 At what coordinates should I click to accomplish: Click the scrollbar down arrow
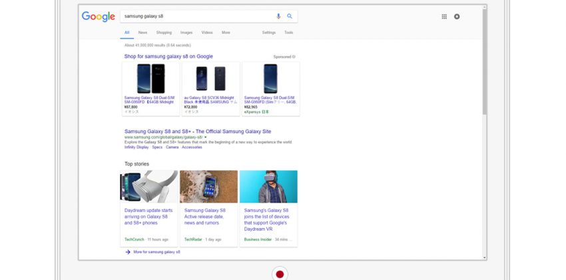(484, 257)
